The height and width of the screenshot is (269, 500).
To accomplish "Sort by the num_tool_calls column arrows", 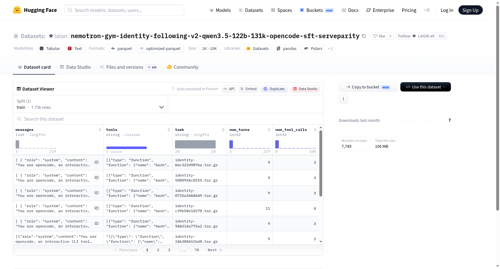I will point(315,130).
